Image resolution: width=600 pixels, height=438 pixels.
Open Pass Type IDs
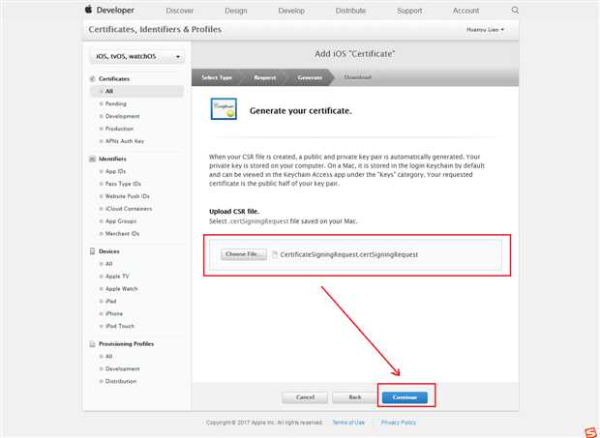123,184
